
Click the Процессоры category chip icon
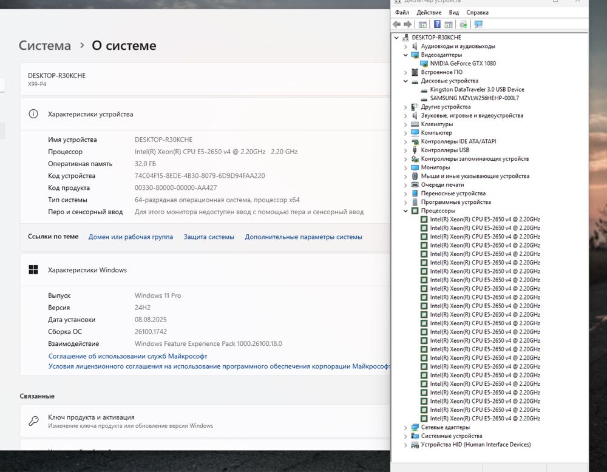[415, 211]
